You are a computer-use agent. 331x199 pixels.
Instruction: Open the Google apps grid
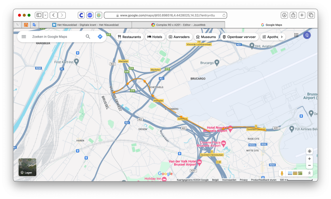[296, 35]
